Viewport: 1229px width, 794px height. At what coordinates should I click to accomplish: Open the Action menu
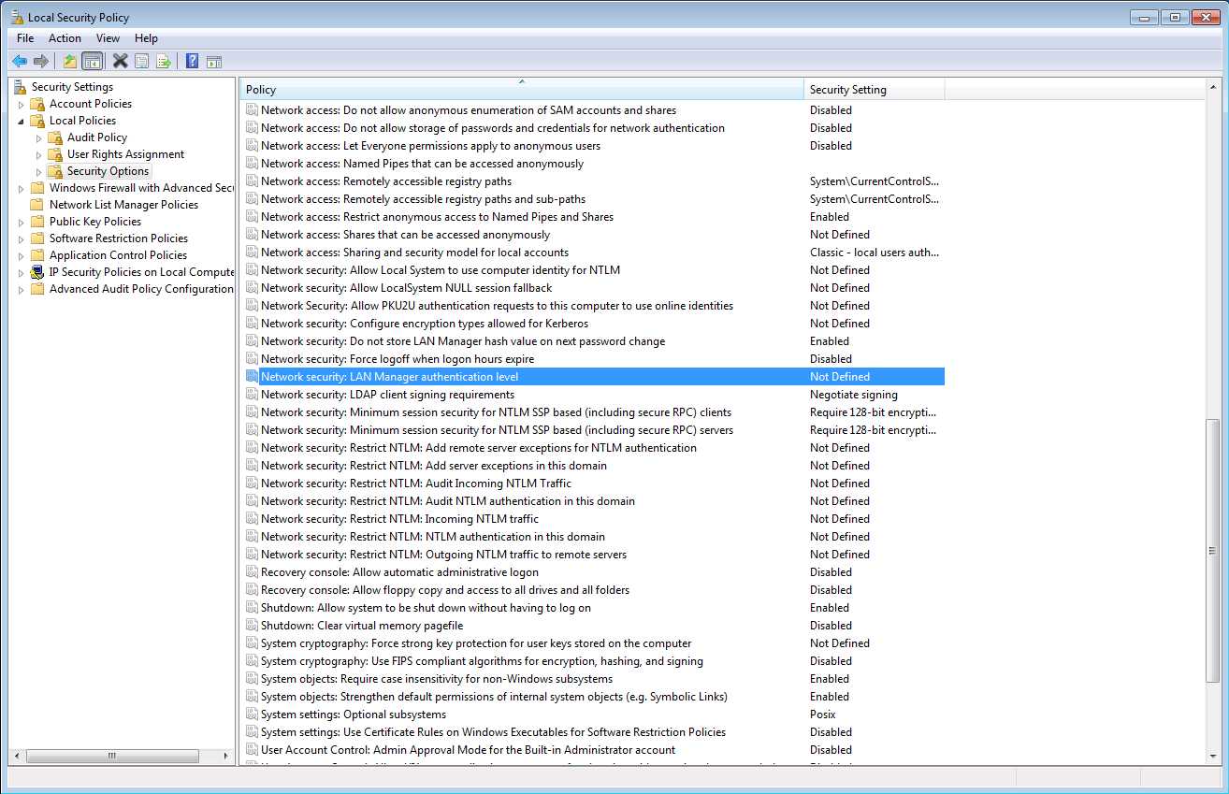(64, 38)
